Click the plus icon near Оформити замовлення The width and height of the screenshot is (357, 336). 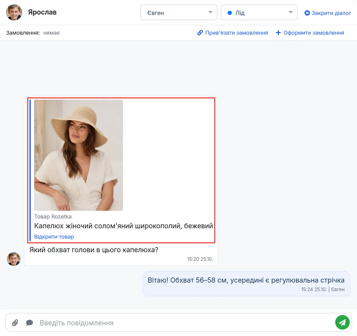point(278,33)
